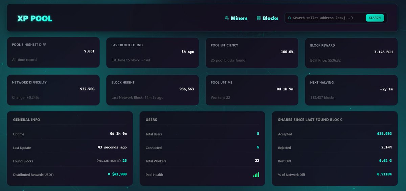
Task: Click the 'Change: +0.24%' text
Action: (x=25, y=98)
